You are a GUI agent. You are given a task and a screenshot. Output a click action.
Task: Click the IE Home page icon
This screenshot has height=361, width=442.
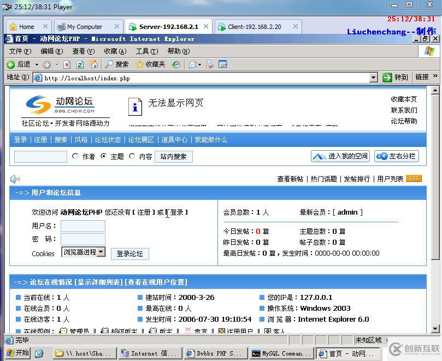click(93, 64)
